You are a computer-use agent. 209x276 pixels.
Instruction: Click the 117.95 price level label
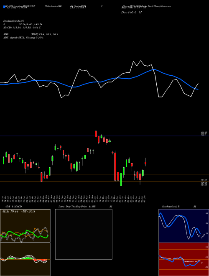pos(204,180)
